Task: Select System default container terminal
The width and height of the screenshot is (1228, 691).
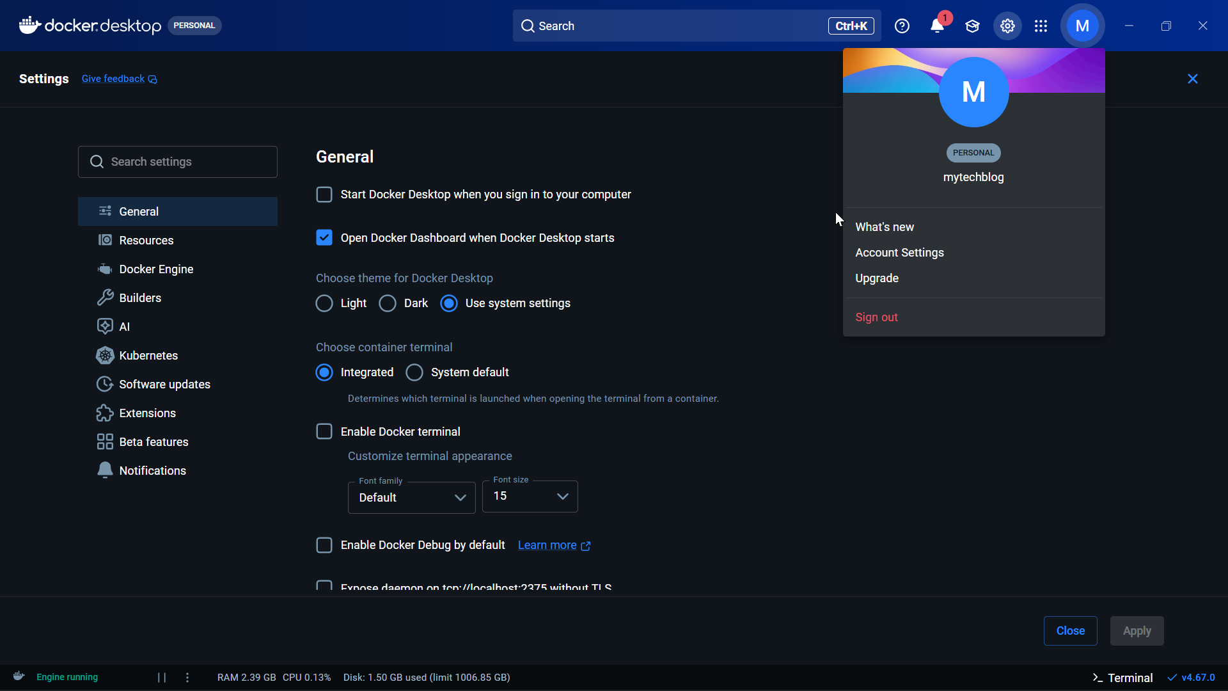Action: 414,372
